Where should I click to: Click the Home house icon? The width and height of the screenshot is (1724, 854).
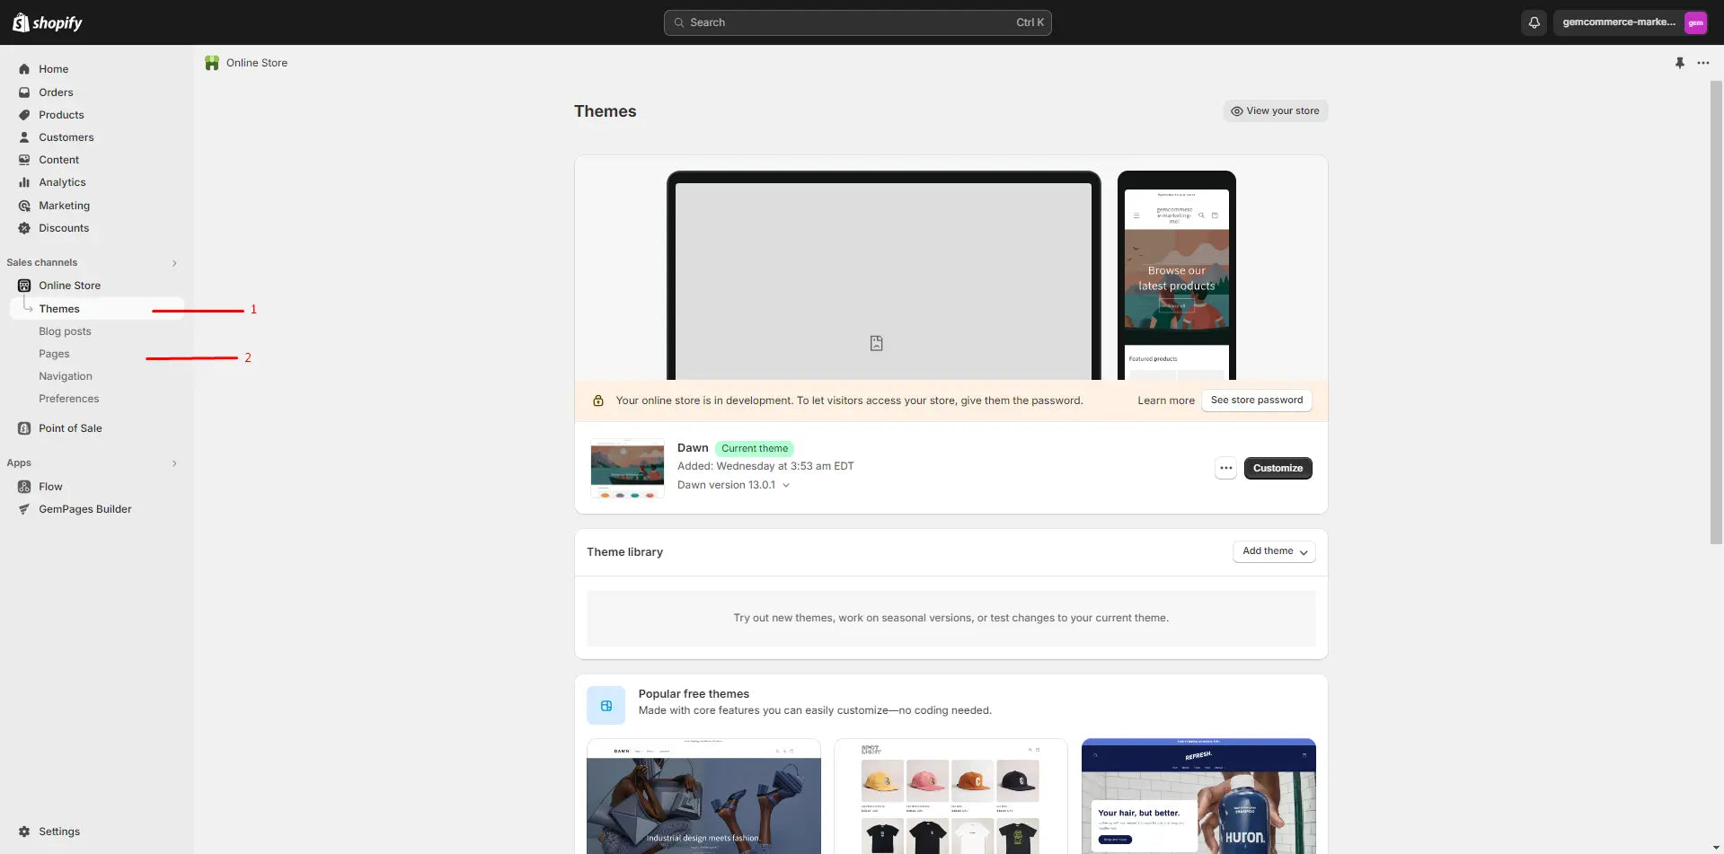pyautogui.click(x=24, y=69)
